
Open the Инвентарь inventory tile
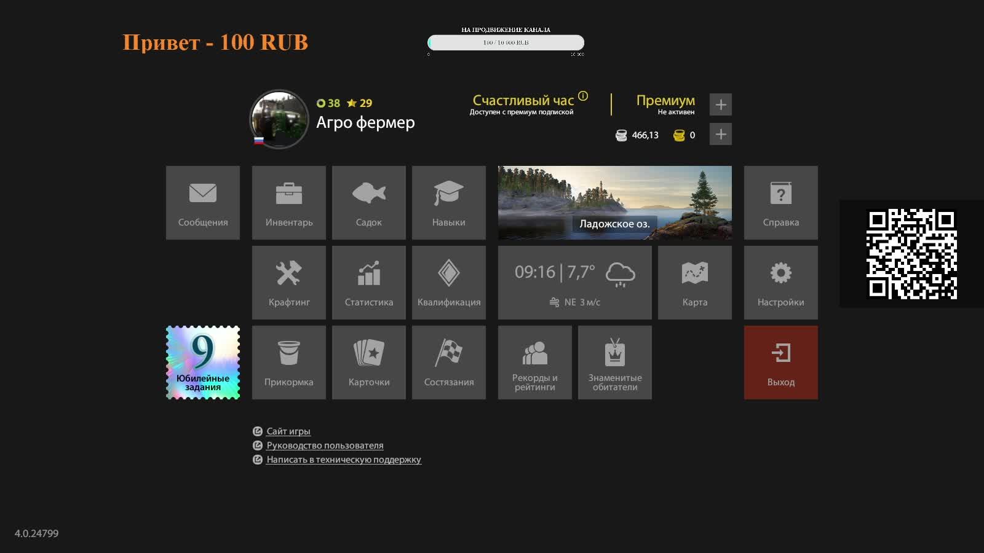click(x=289, y=203)
